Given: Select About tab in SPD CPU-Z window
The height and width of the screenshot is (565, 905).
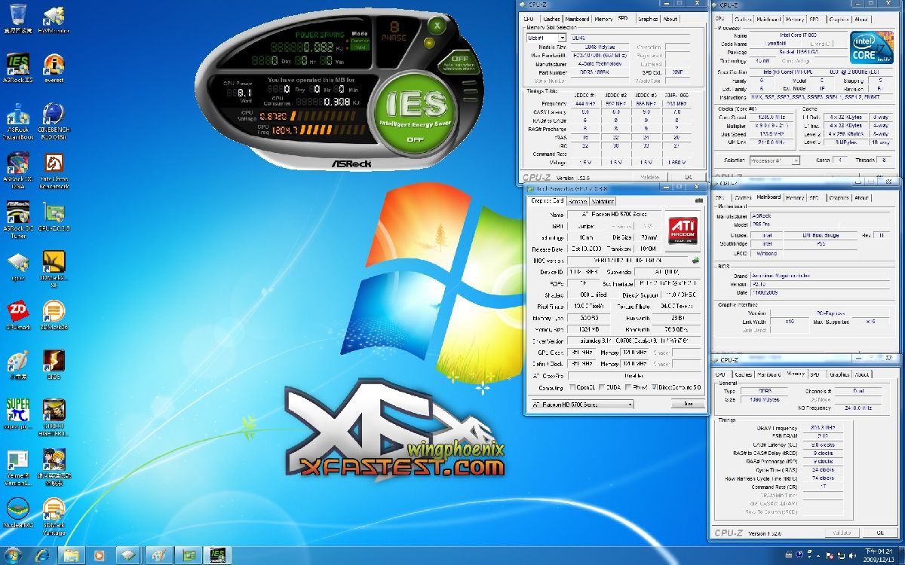Looking at the screenshot, I should pyautogui.click(x=670, y=19).
